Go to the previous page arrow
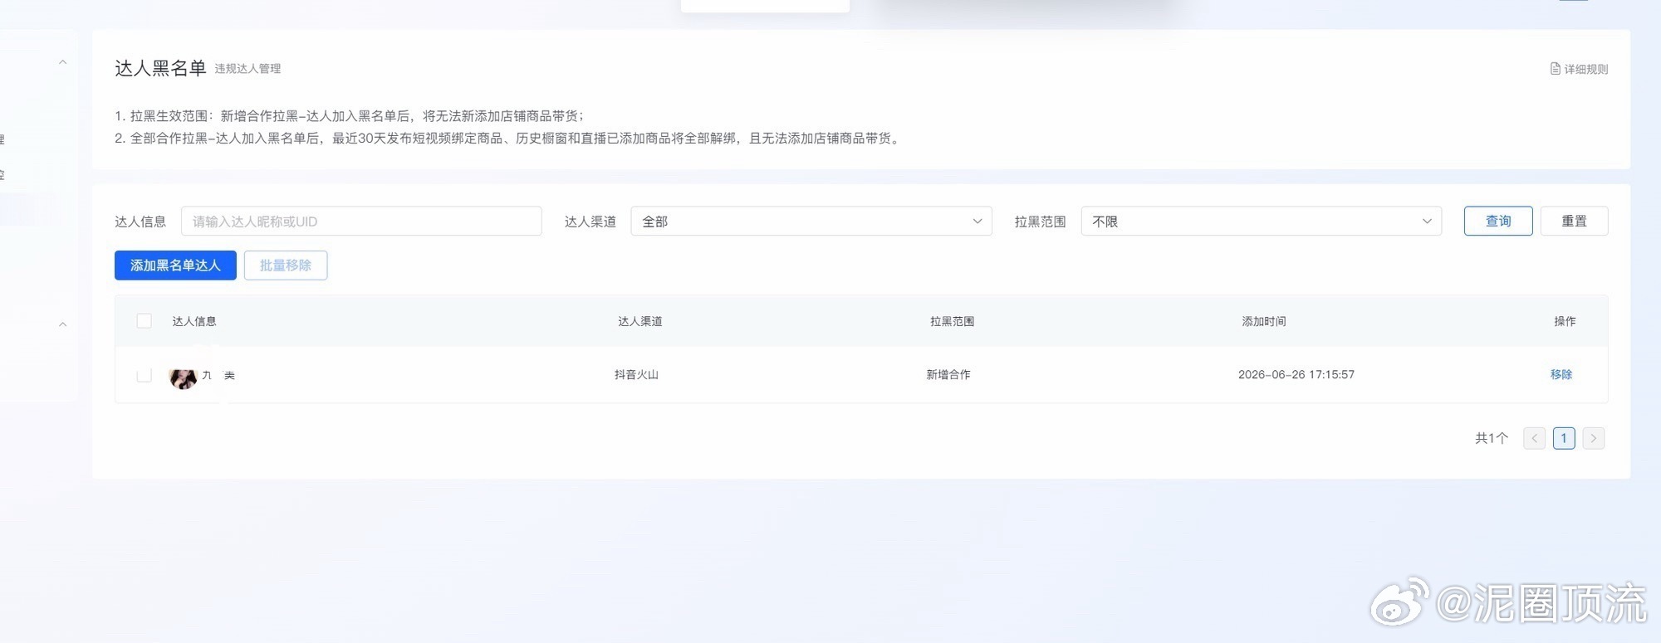1661x643 pixels. pos(1534,438)
